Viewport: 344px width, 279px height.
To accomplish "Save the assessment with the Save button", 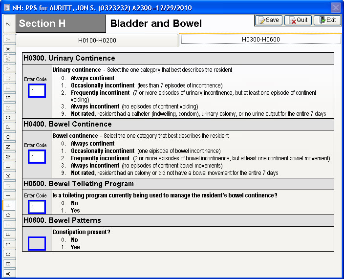I will [269, 20].
